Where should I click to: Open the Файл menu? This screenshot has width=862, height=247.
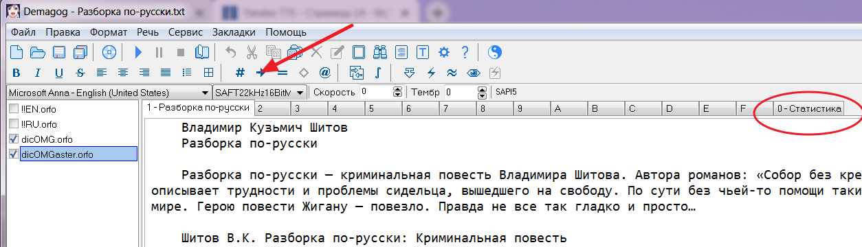pos(23,32)
